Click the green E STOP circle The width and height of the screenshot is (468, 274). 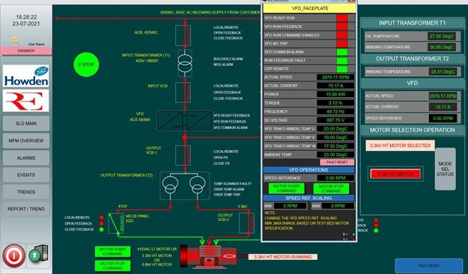click(86, 64)
